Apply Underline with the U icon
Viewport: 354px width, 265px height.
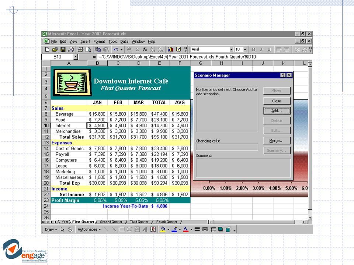pyautogui.click(x=269, y=49)
